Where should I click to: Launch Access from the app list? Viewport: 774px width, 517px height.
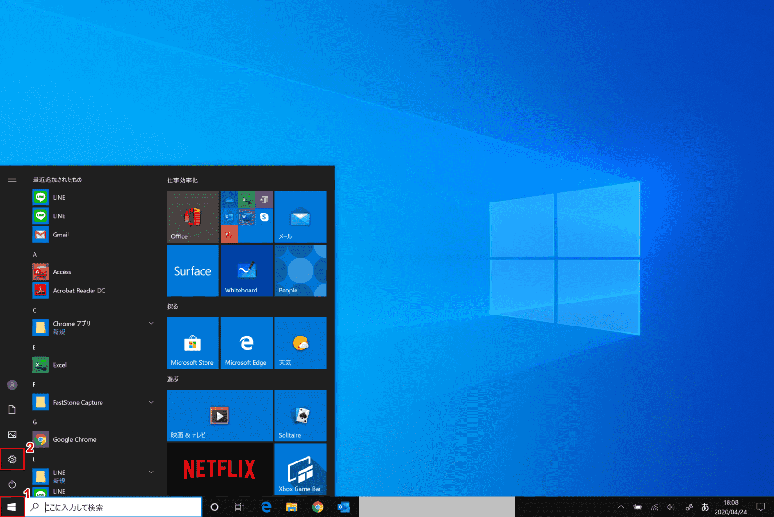click(x=93, y=272)
